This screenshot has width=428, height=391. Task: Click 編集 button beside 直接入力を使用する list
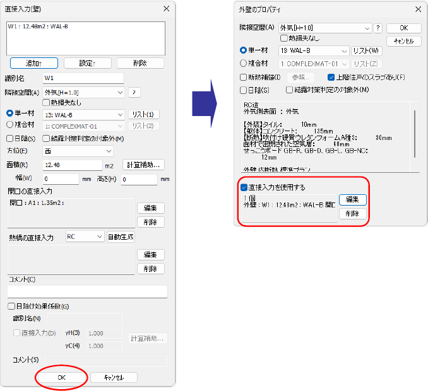[x=352, y=199]
